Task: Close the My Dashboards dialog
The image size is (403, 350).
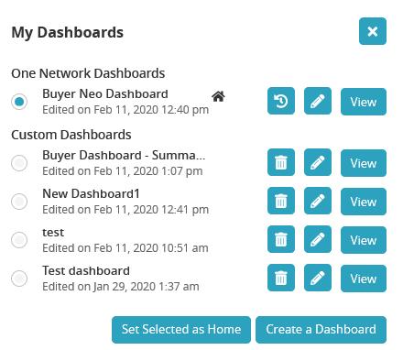Action: [x=373, y=31]
